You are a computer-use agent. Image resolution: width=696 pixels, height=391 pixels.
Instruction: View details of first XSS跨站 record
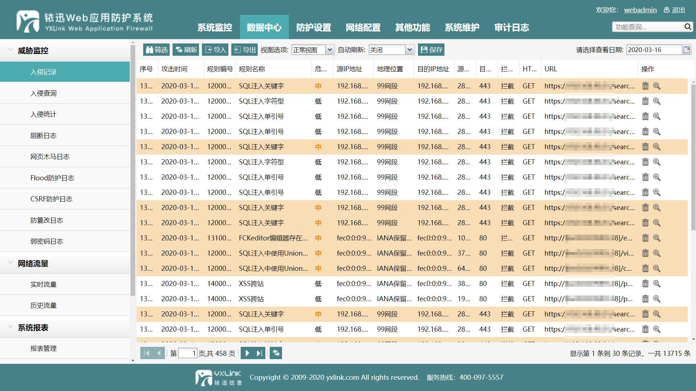pos(657,283)
